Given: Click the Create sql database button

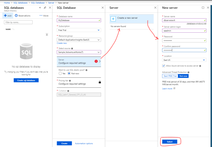Looking at the screenshot, I should pos(26,80).
